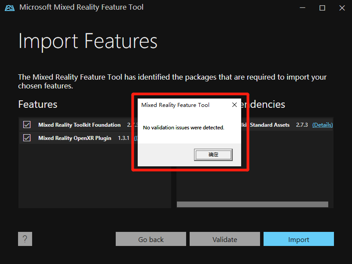This screenshot has width=352, height=264.
Task: Click version 2.7.3 of Standard Assets
Action: tap(302, 125)
